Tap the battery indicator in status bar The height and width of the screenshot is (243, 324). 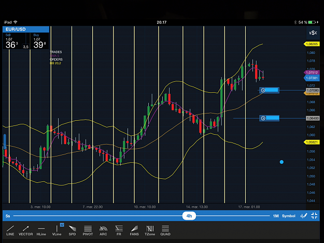click(313, 22)
